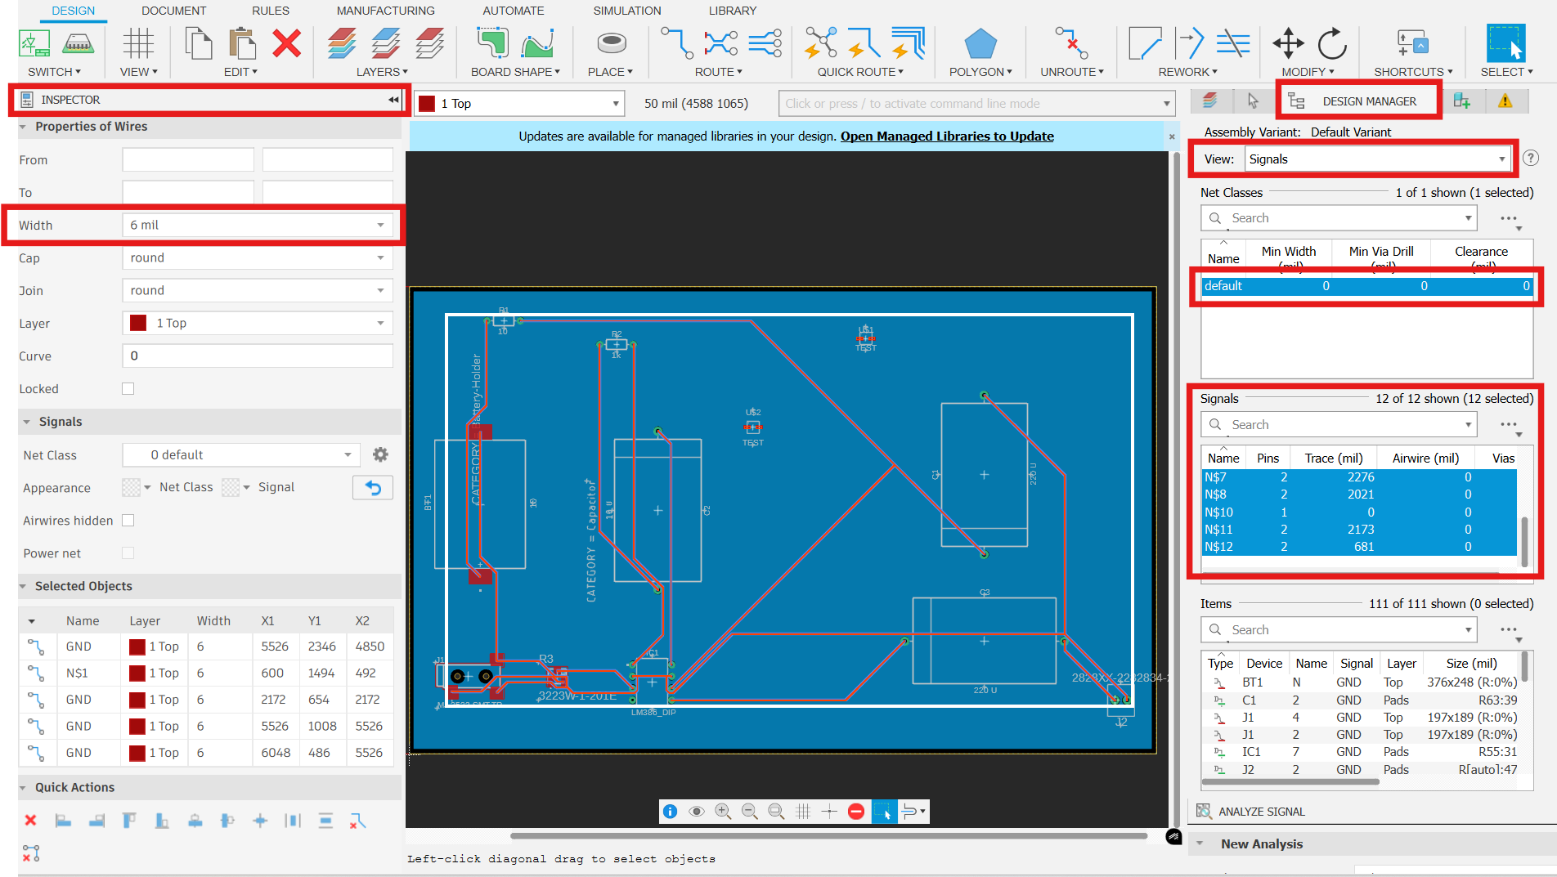Screen dimensions: 1557x877
Task: Open the View dropdown showing Signals
Action: pyautogui.click(x=1378, y=158)
